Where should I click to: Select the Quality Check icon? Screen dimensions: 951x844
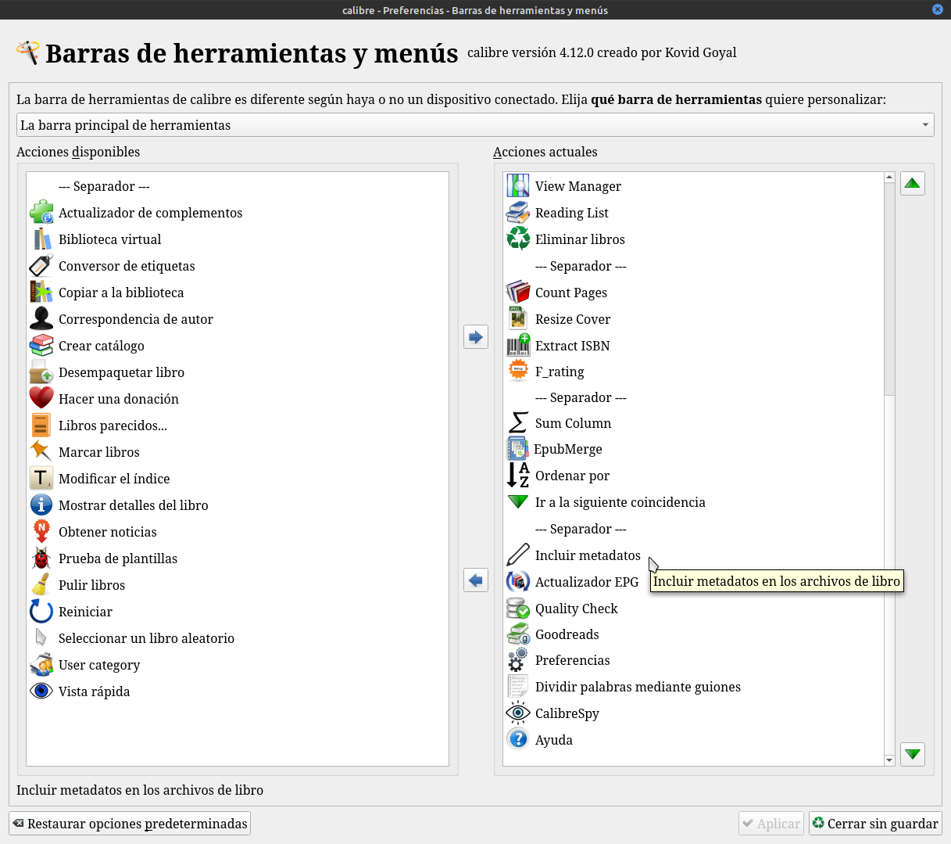click(x=518, y=609)
